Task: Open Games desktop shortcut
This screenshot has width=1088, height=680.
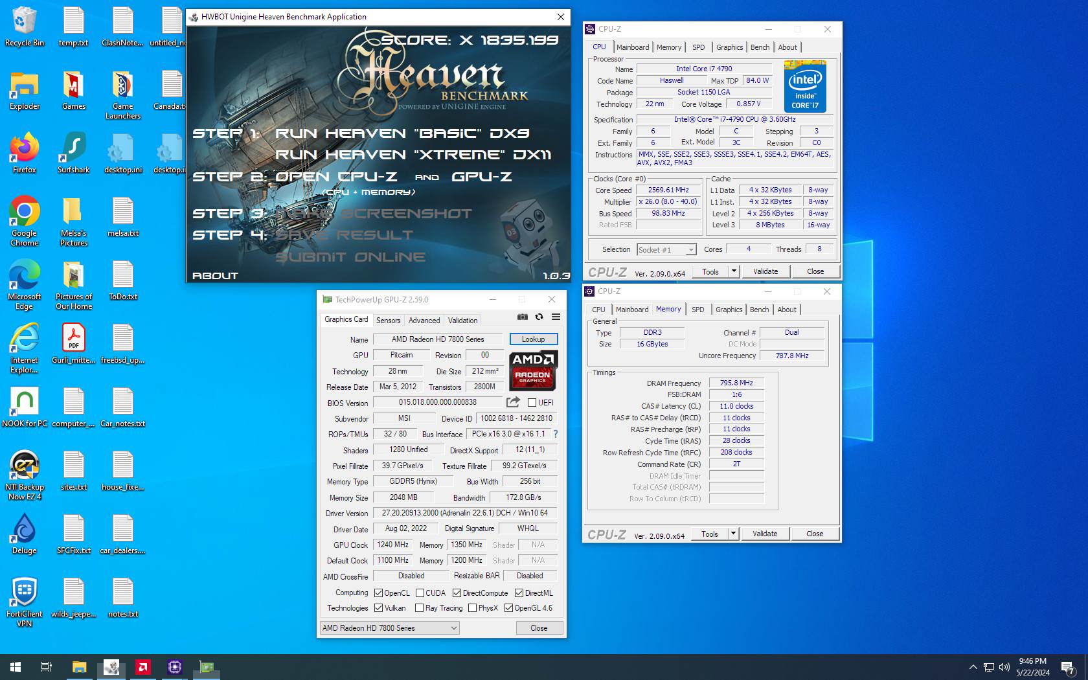Action: pyautogui.click(x=73, y=90)
